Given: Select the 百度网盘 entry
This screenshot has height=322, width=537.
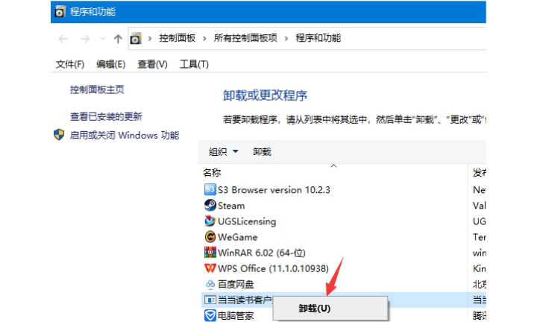Looking at the screenshot, I should [x=236, y=285].
